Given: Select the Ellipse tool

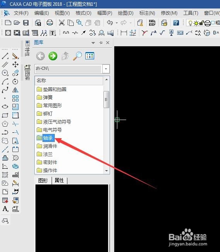Looking at the screenshot, I should (x=5, y=107).
